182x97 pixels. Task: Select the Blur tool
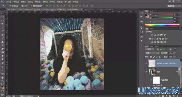pyautogui.click(x=2, y=56)
